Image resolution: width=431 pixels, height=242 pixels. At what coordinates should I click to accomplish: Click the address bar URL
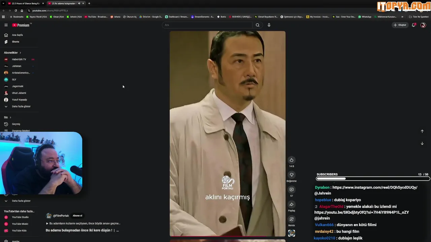click(50, 10)
